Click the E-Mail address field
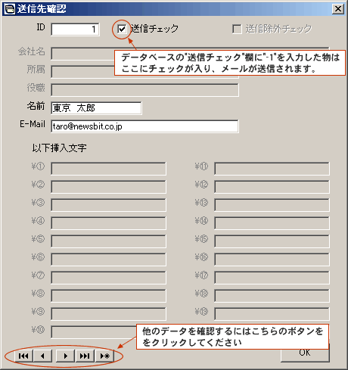 144,126
